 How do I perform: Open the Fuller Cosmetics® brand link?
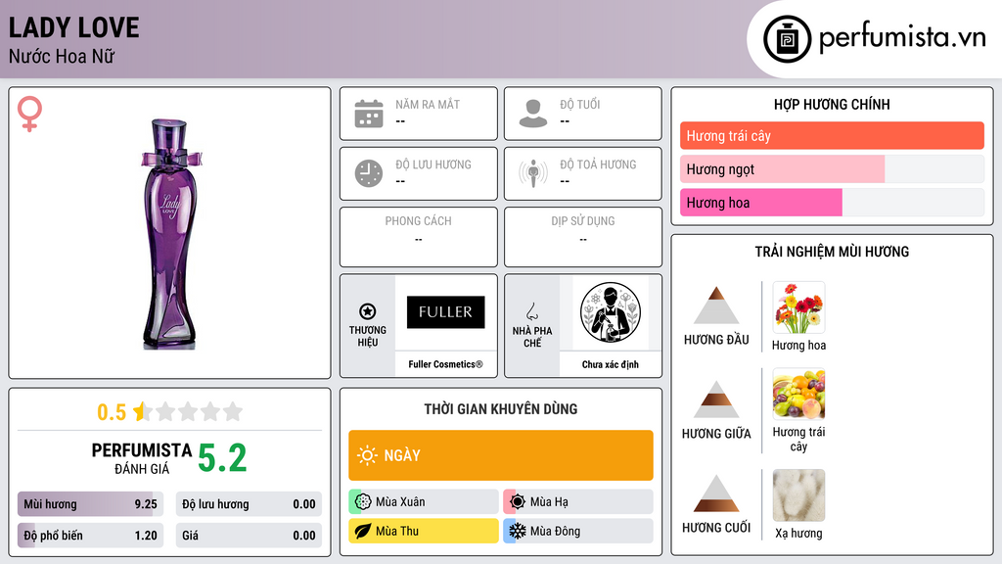pos(445,364)
